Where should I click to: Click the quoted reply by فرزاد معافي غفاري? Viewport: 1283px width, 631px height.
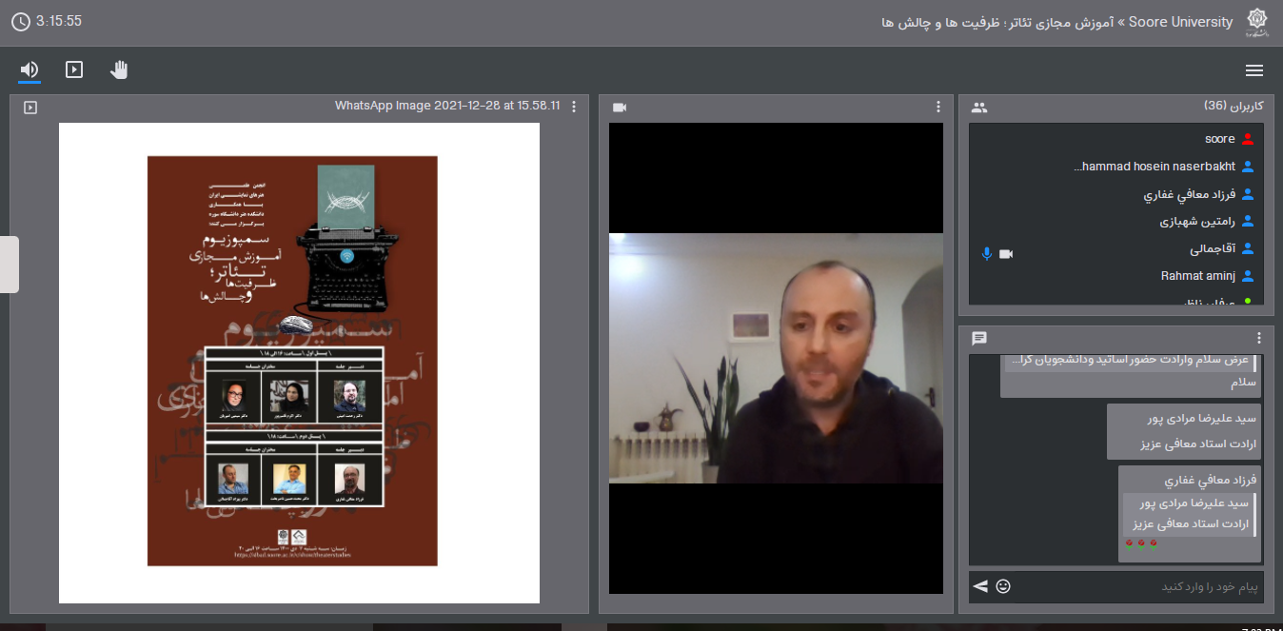[1190, 514]
